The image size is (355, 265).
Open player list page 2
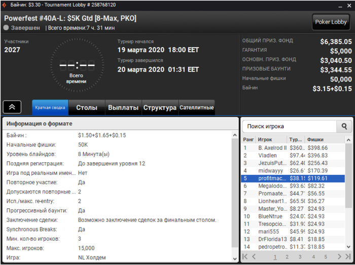[x=287, y=257]
